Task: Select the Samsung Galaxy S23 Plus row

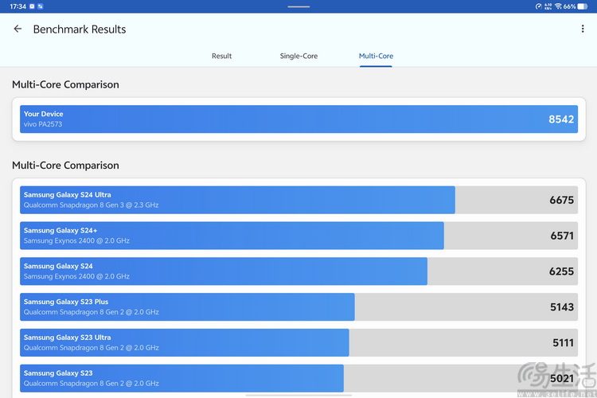Action: click(x=298, y=307)
